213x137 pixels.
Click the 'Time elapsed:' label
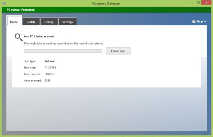32,74
